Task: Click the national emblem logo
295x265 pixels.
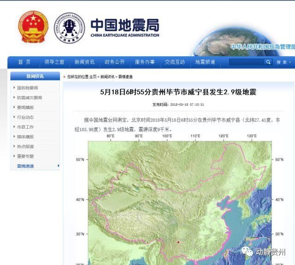Action: pyautogui.click(x=33, y=27)
